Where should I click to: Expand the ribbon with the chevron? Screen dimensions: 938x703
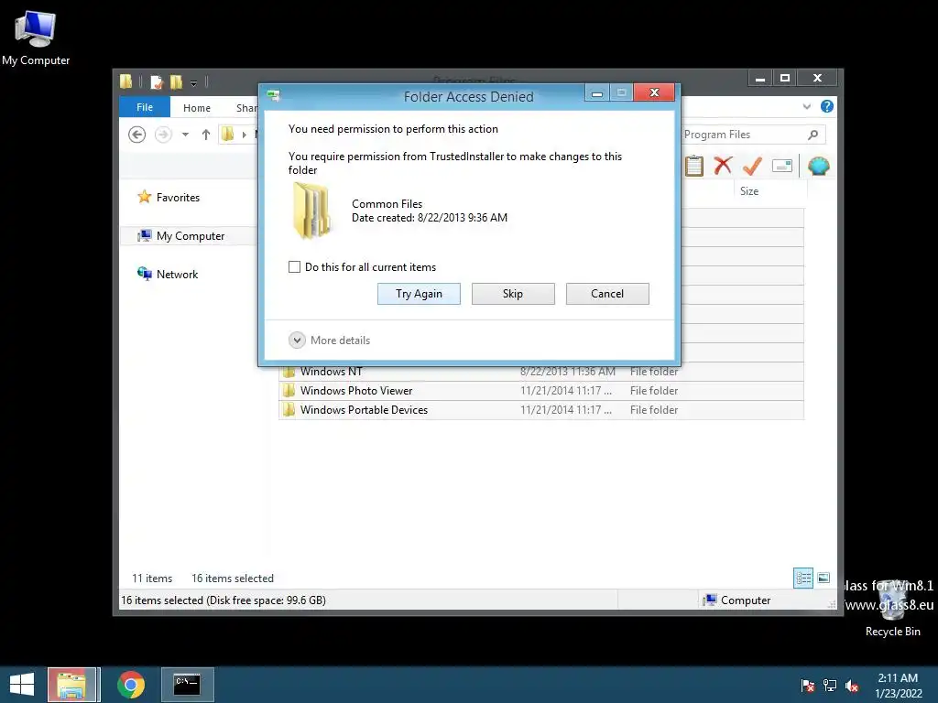(807, 106)
